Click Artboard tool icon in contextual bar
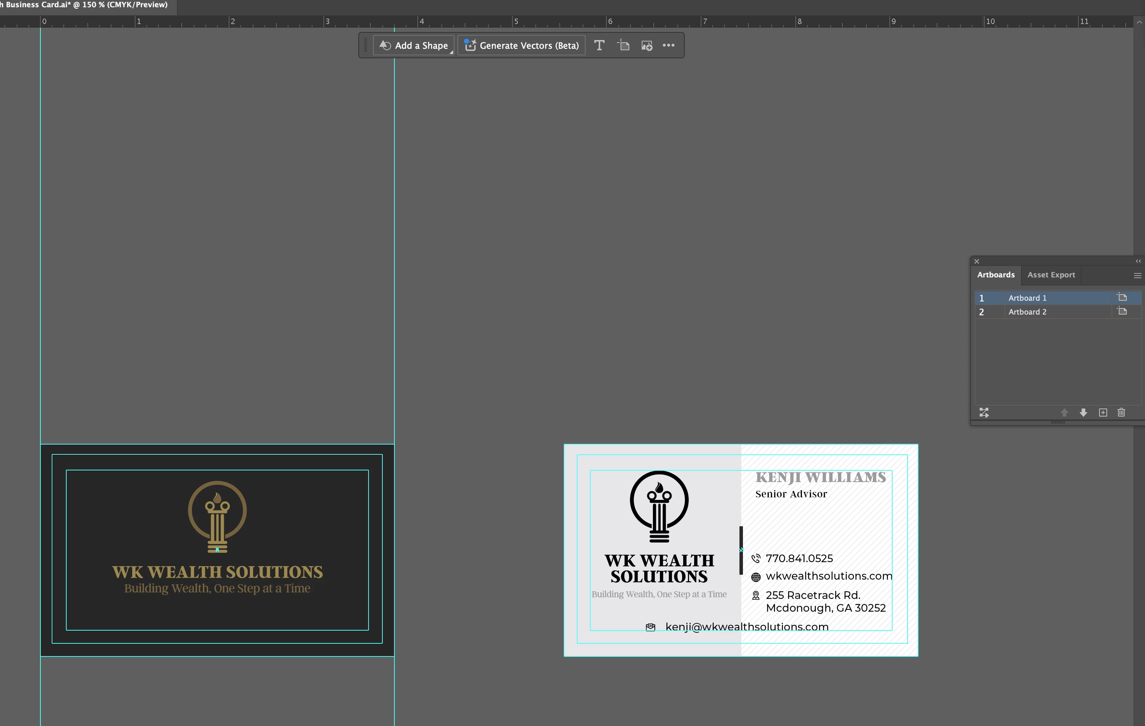1145x726 pixels. pyautogui.click(x=623, y=46)
